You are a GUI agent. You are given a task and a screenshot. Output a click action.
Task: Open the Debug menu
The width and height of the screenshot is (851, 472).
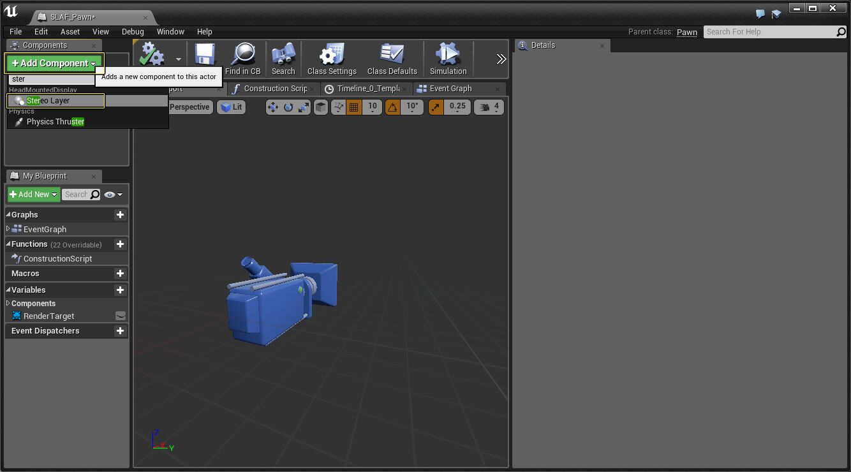tap(133, 31)
